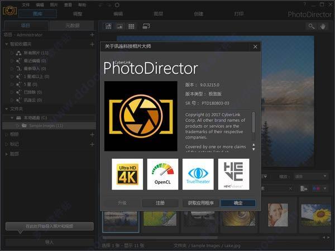Expand the Sample Images folder node
Screen dimensions: 335x251
(x=17, y=126)
